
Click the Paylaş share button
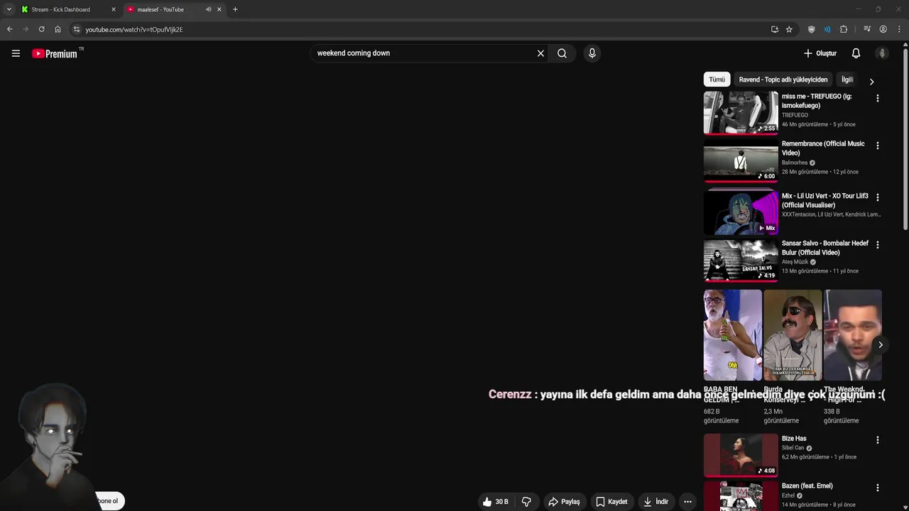pos(564,502)
